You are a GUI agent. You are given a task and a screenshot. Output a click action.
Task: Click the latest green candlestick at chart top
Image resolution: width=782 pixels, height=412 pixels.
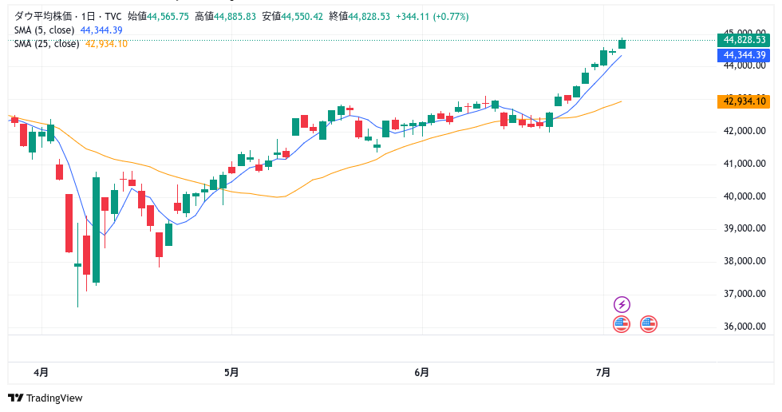click(622, 43)
